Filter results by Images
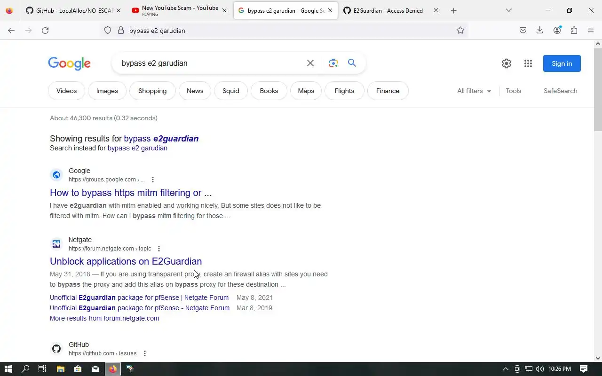This screenshot has height=376, width=602. click(107, 91)
